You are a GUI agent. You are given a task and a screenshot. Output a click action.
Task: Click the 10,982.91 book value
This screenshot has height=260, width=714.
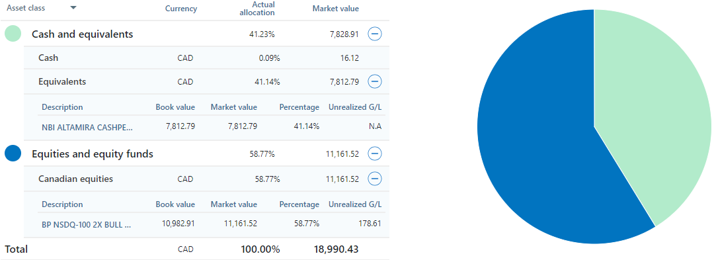coord(178,224)
